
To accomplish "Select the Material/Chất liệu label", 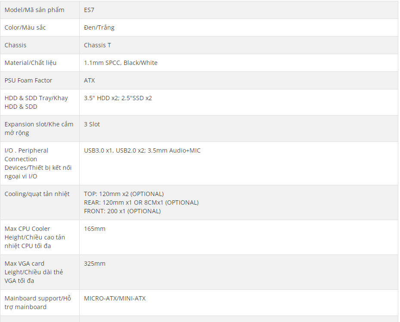I will tap(31, 63).
